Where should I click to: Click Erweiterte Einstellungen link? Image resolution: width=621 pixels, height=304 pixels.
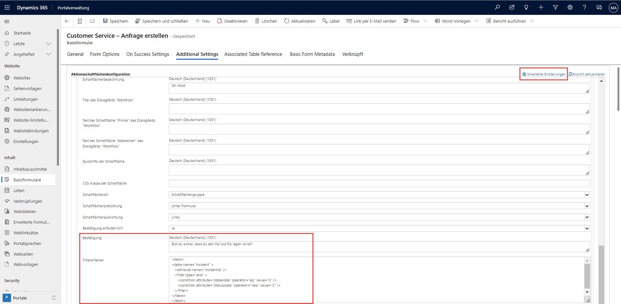coord(544,74)
